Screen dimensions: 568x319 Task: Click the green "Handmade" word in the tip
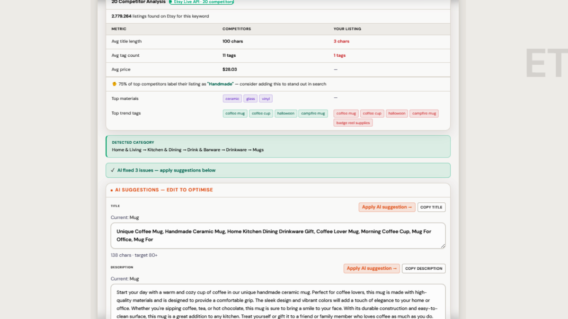click(x=221, y=84)
